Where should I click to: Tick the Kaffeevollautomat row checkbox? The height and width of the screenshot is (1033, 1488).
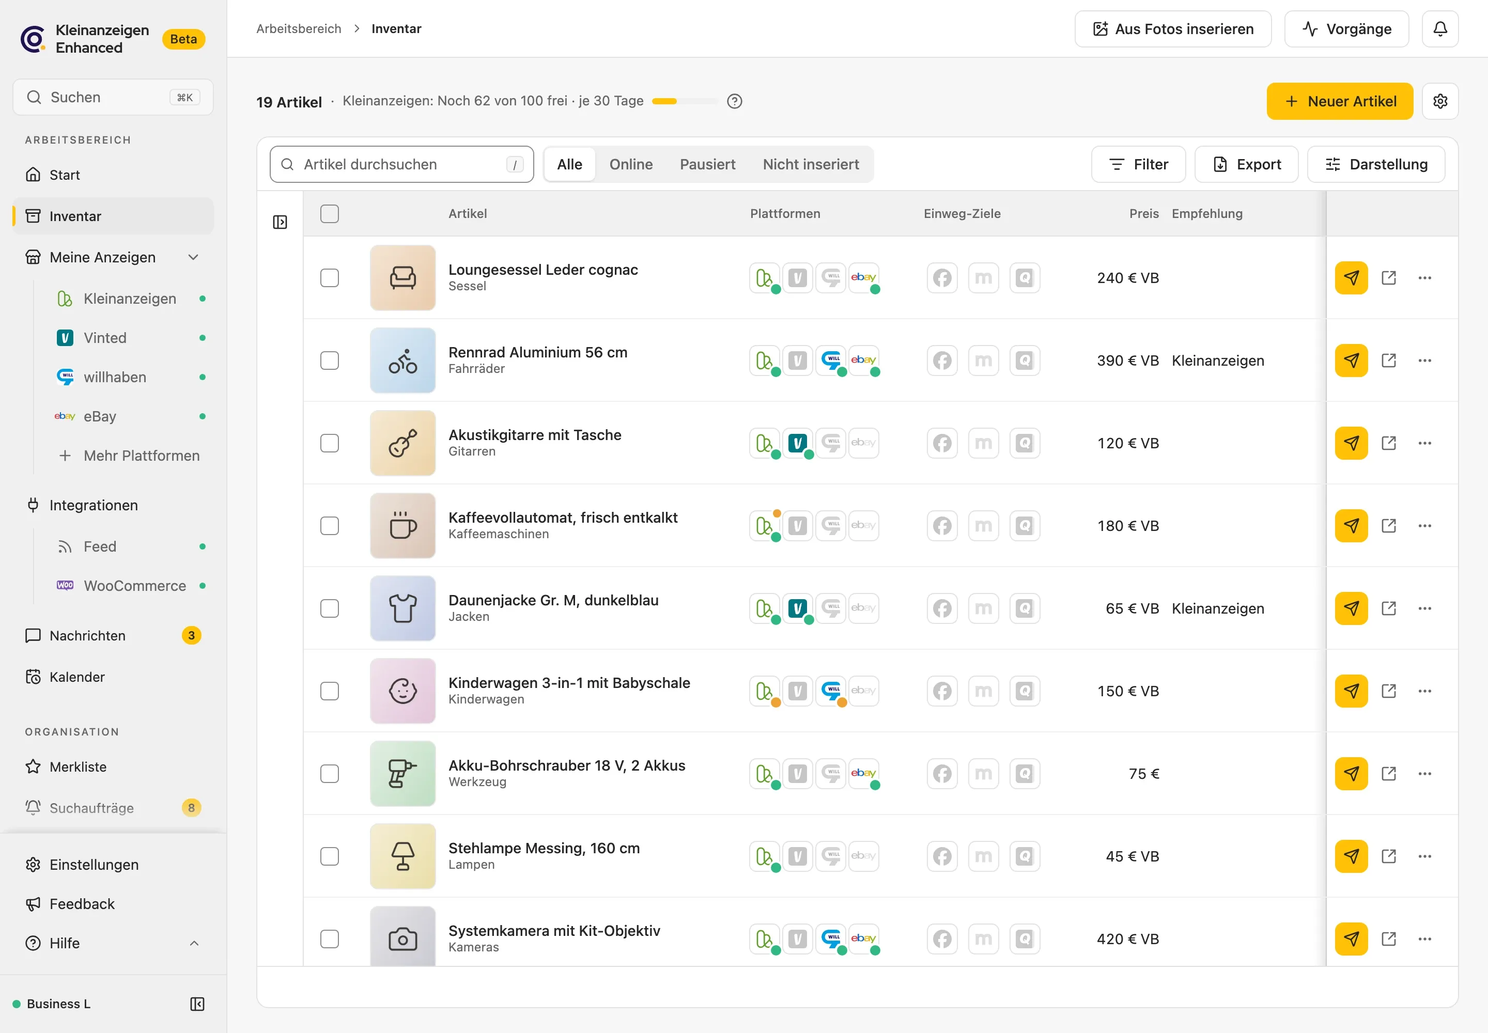pyautogui.click(x=330, y=526)
